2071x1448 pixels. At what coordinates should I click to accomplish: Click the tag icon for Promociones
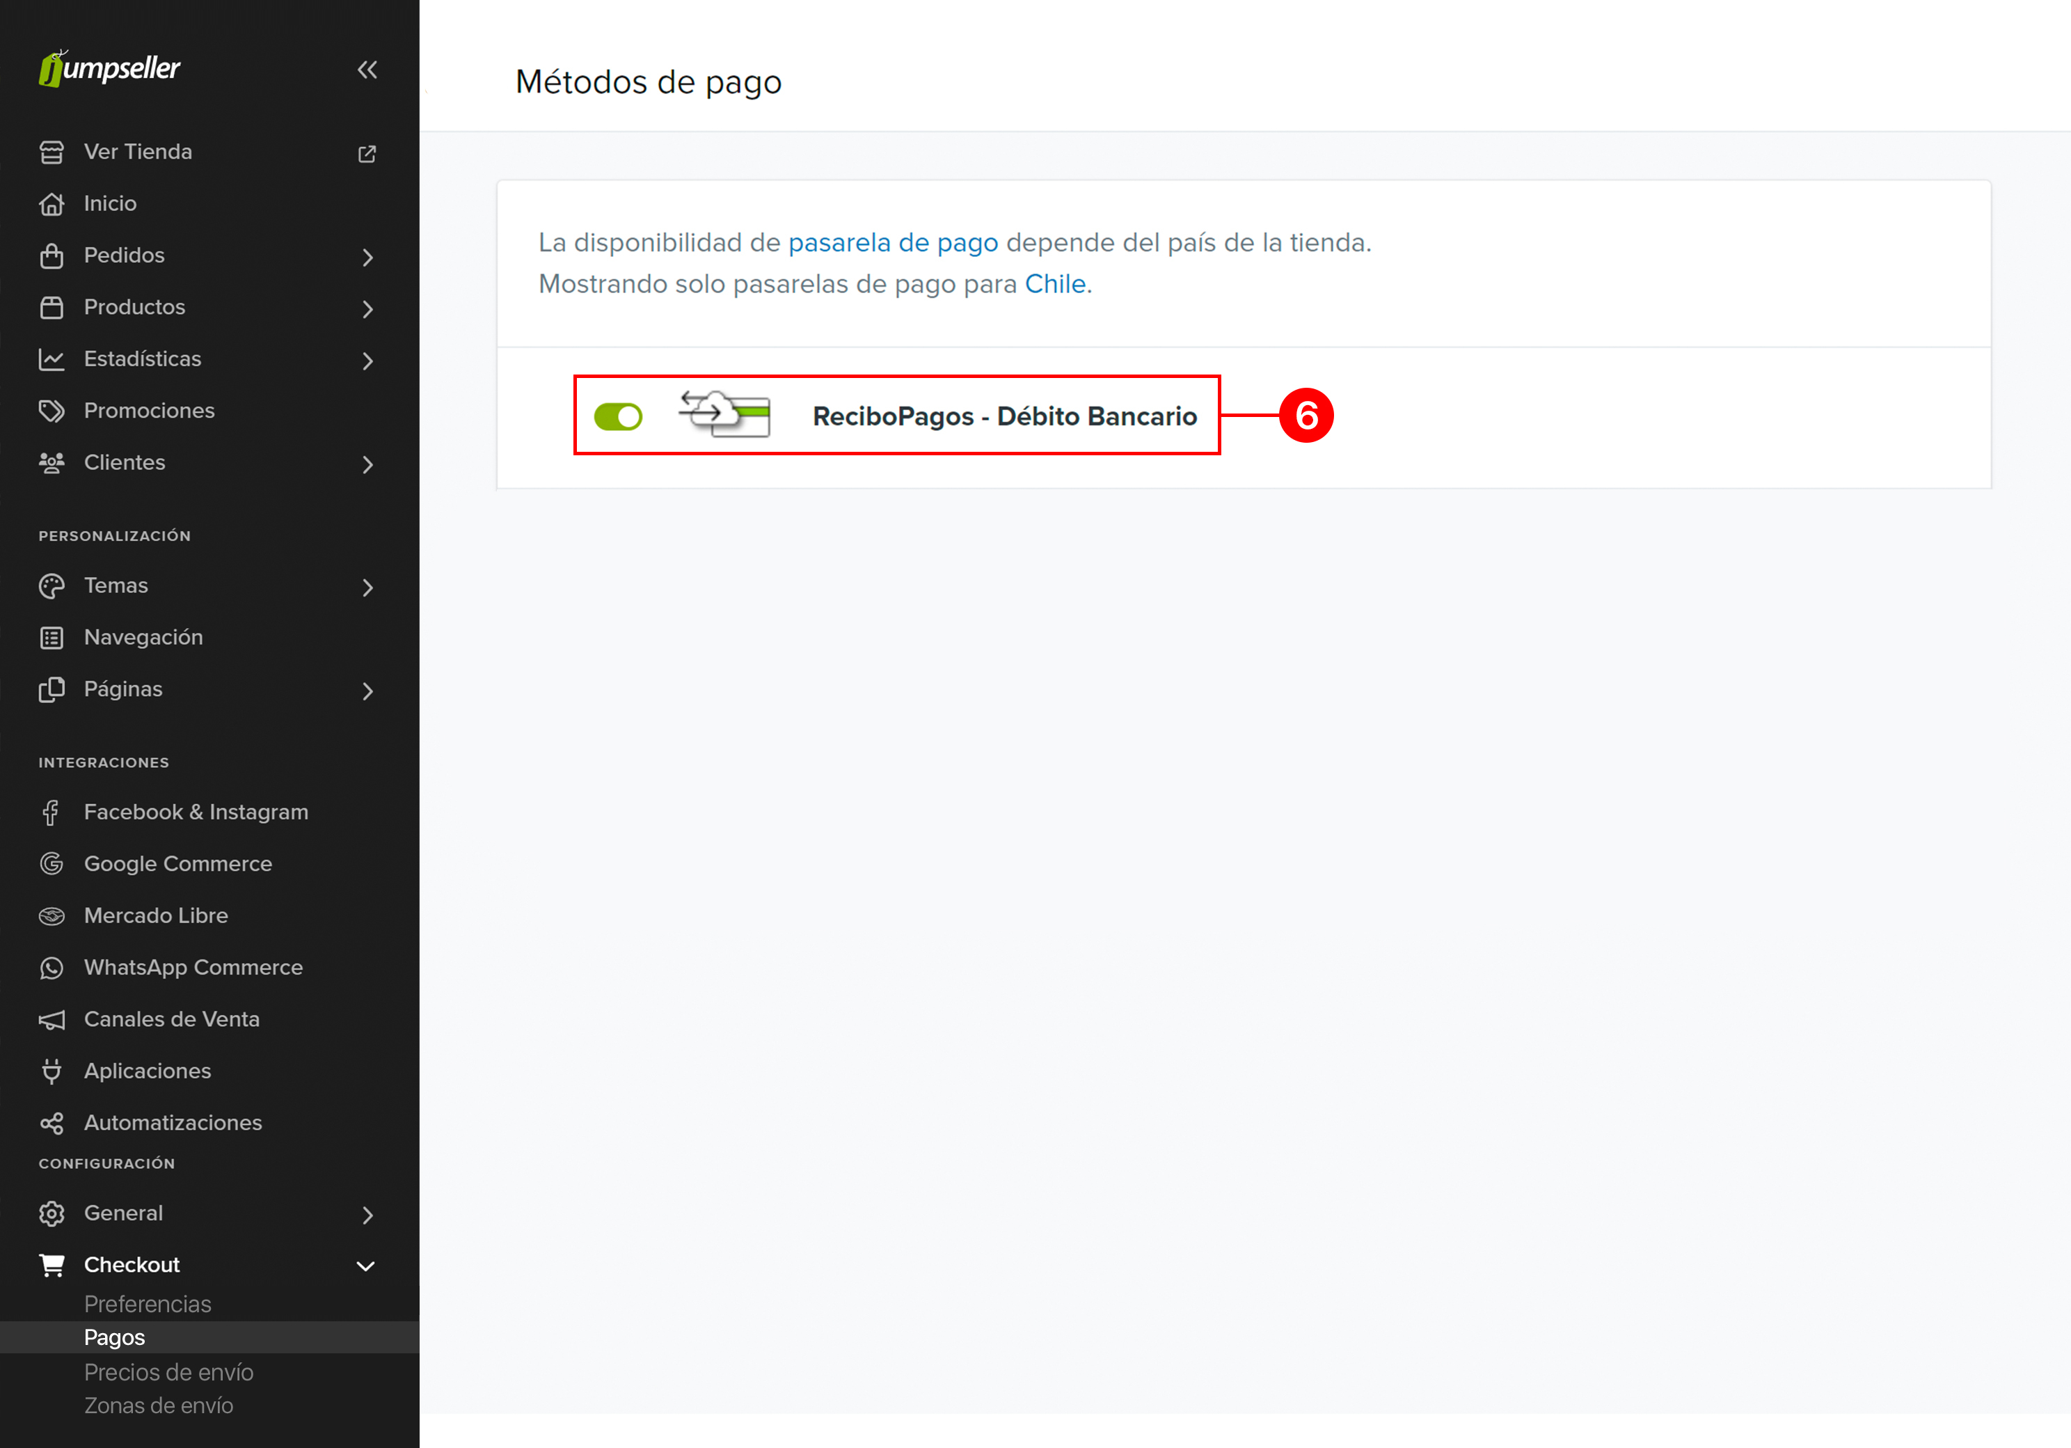[x=51, y=411]
